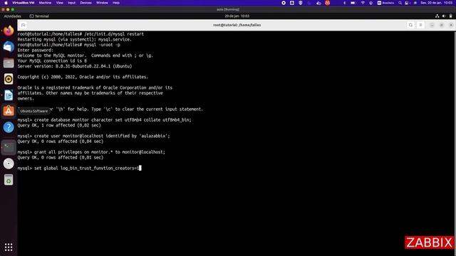Click the Ubuntu volume speaker icon
This screenshot has height=256, width=456.
444,16
